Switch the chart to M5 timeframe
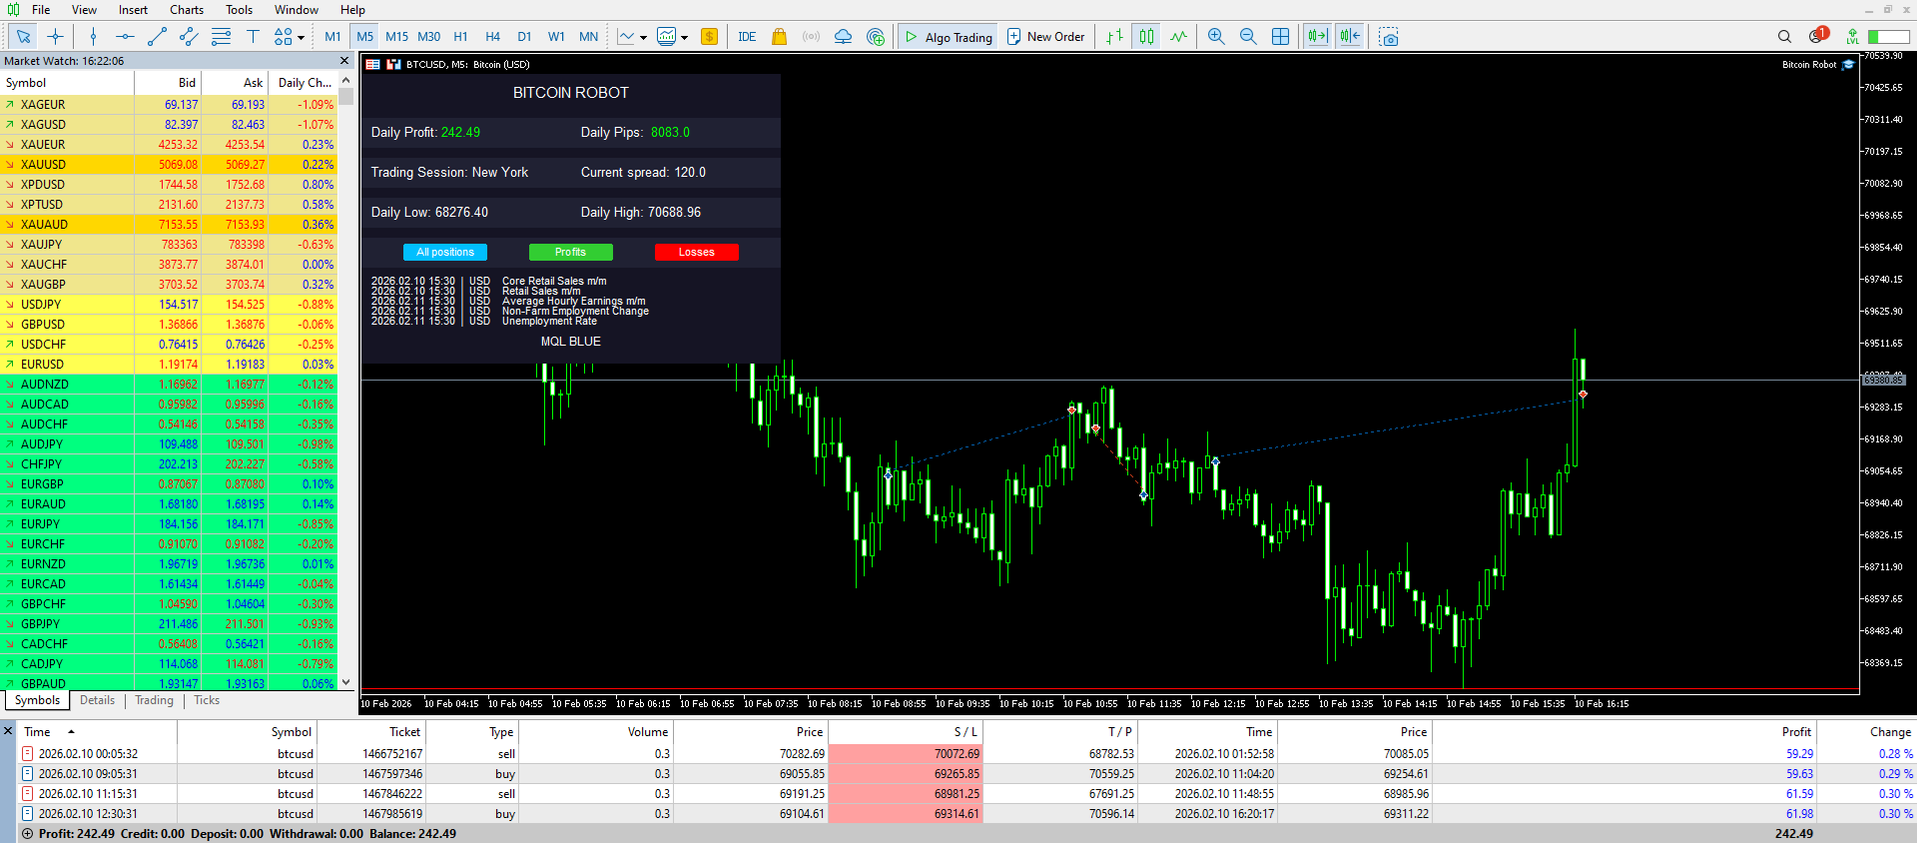This screenshot has width=1917, height=843. (x=364, y=37)
